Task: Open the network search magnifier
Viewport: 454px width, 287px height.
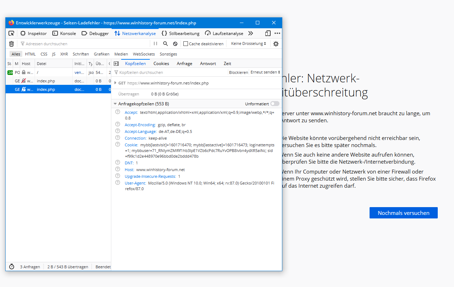Action: tap(165, 44)
